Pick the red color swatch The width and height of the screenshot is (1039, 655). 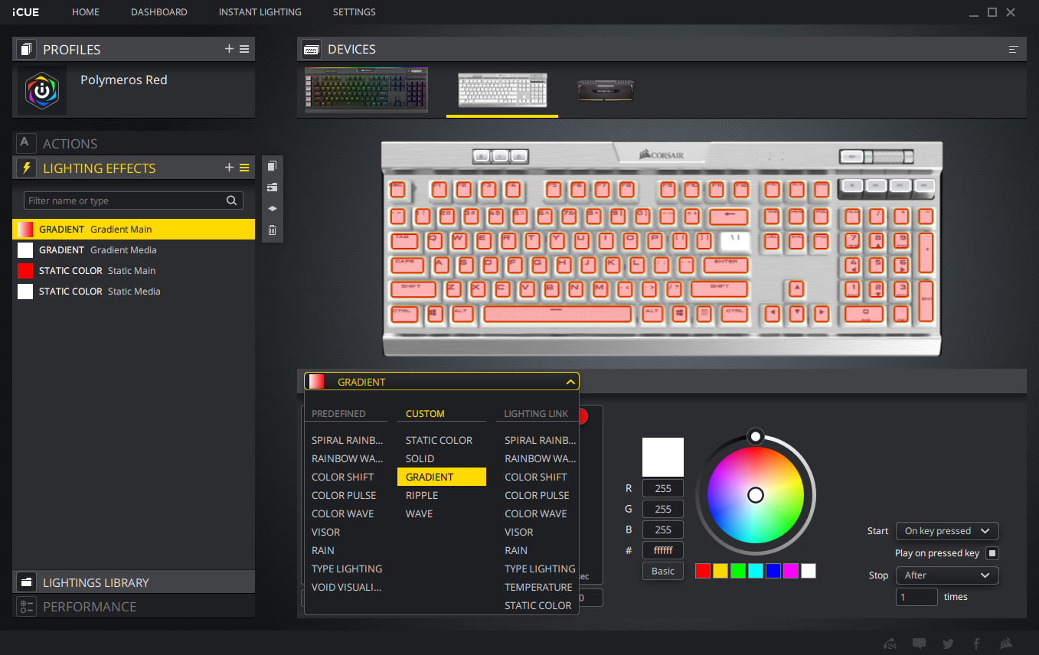(x=703, y=571)
